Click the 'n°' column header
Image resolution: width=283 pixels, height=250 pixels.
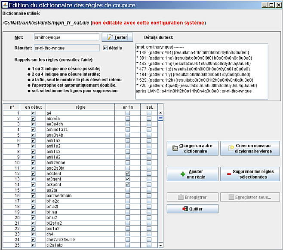[12, 107]
